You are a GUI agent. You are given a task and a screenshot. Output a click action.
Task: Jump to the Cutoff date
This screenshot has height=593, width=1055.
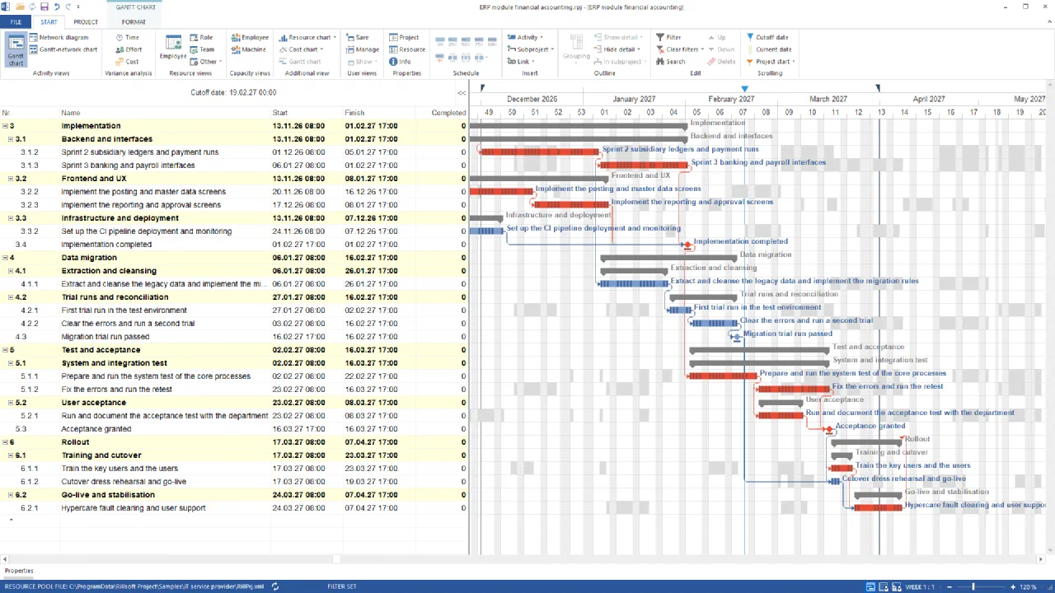point(767,37)
